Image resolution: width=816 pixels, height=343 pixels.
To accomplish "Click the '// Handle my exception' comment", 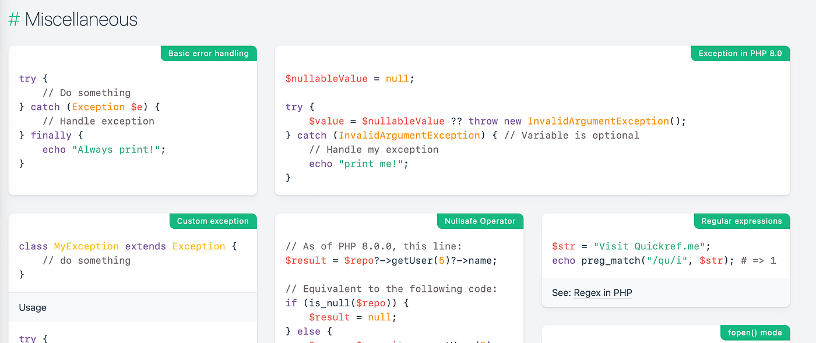I will [x=374, y=150].
